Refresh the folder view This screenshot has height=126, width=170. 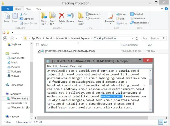click(137, 38)
